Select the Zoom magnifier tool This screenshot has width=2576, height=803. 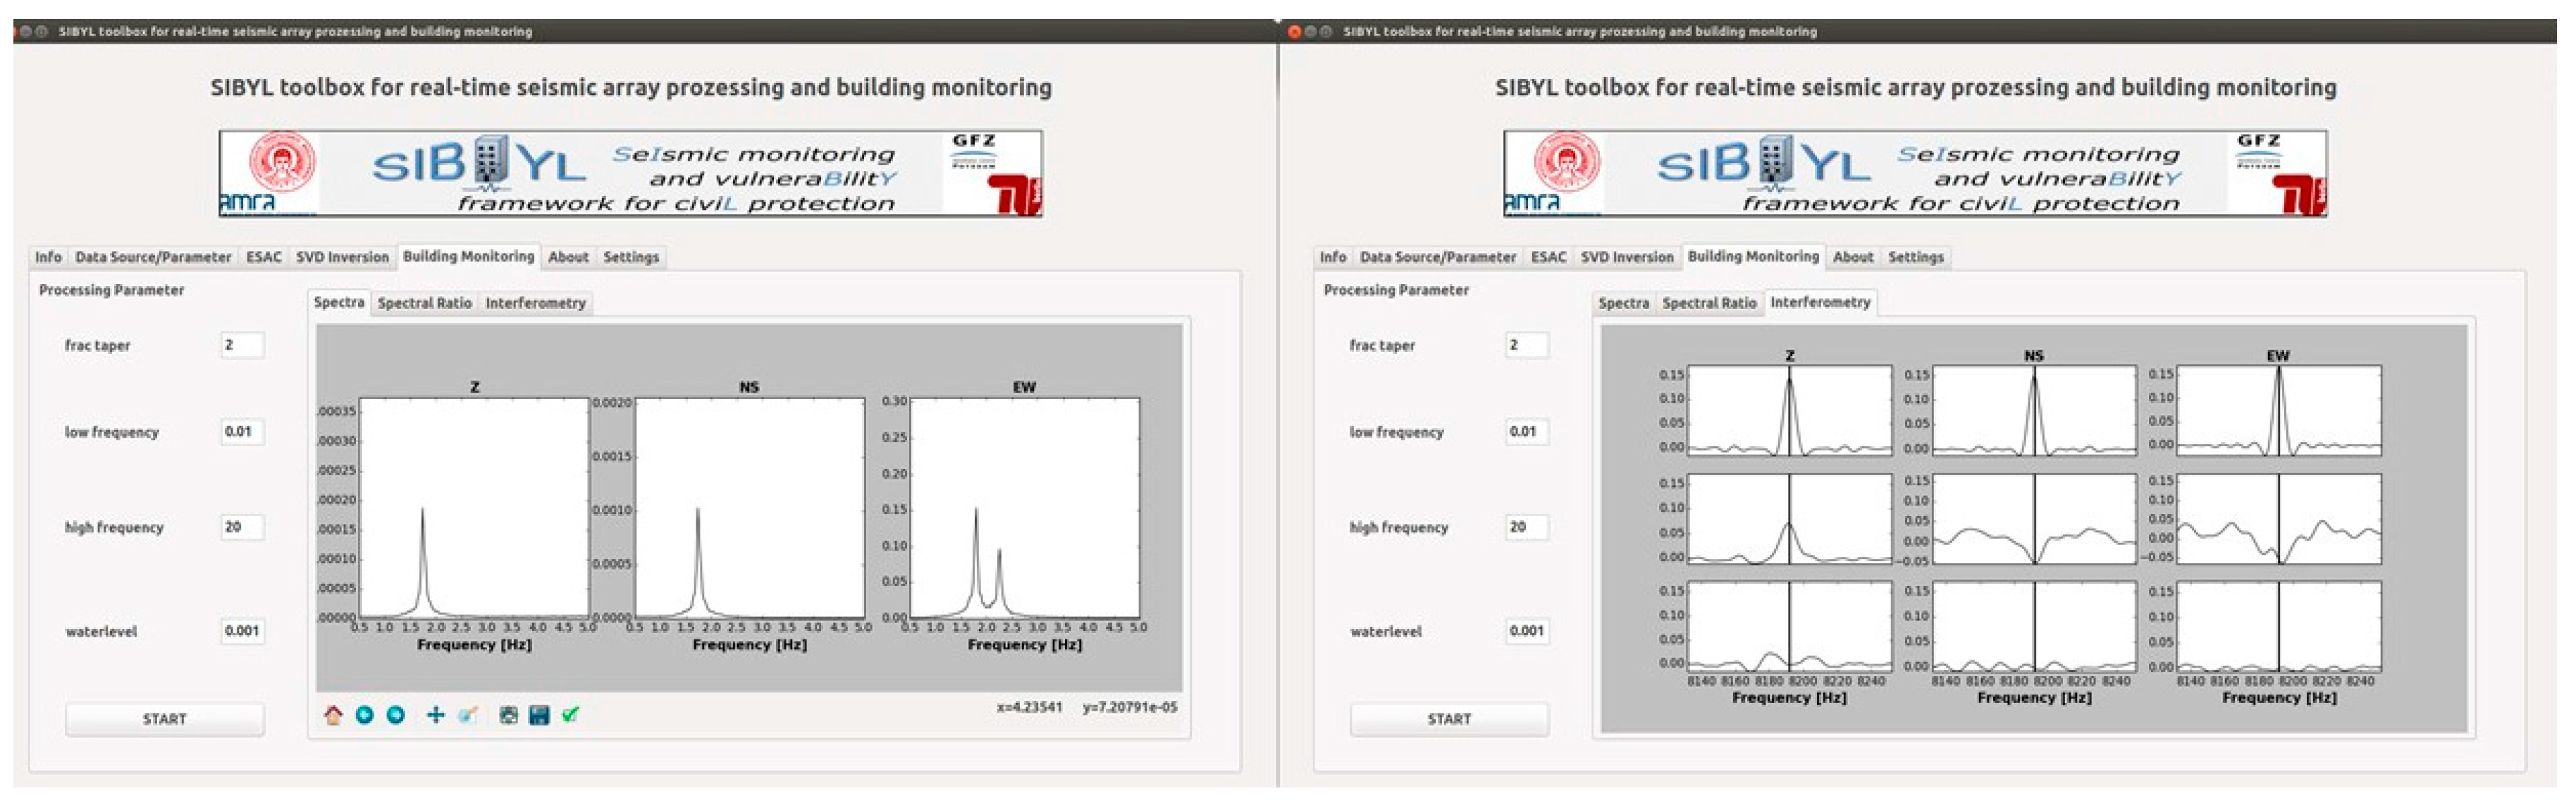click(x=467, y=715)
